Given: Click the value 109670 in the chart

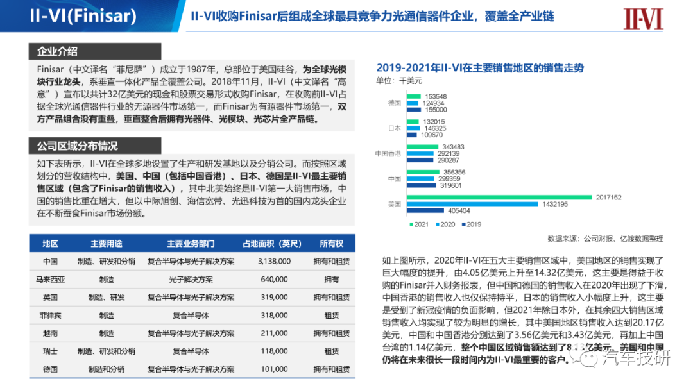Looking at the screenshot, I should coord(432,135).
